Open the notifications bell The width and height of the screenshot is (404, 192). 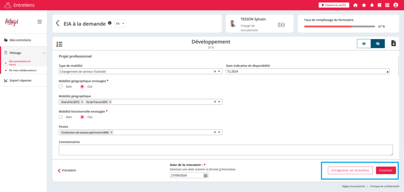click(372, 5)
